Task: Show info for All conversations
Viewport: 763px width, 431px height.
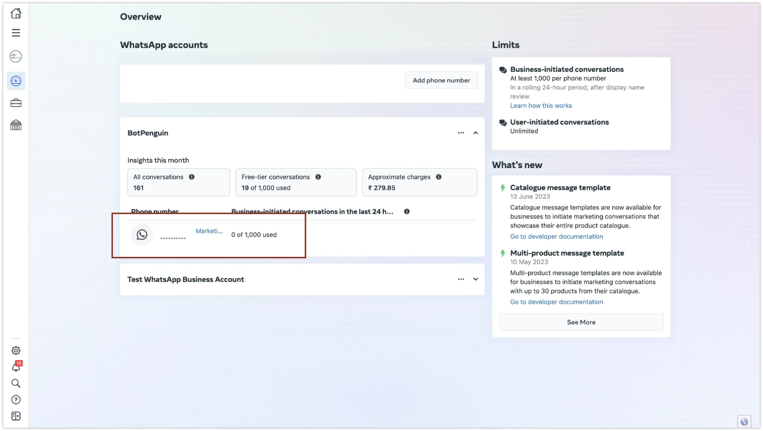Action: pyautogui.click(x=192, y=177)
